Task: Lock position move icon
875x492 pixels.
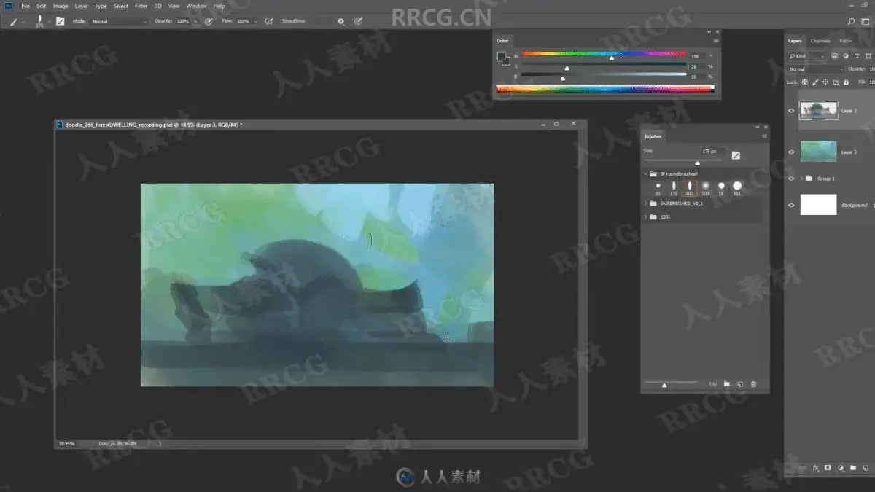Action: point(825,82)
